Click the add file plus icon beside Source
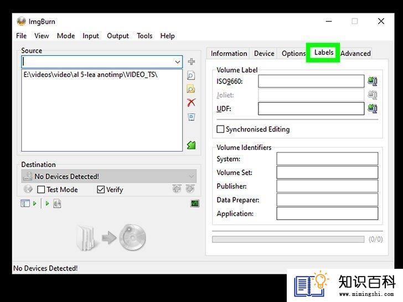The height and width of the screenshot is (302, 403). [x=191, y=61]
